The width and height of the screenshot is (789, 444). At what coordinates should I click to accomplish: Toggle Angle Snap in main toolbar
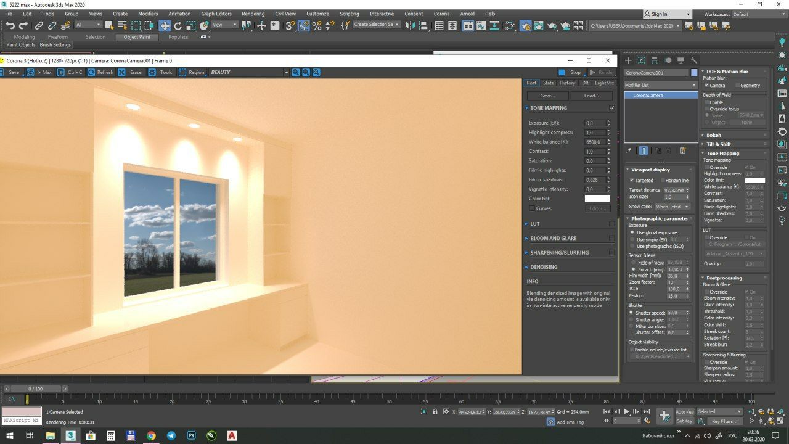(x=304, y=25)
